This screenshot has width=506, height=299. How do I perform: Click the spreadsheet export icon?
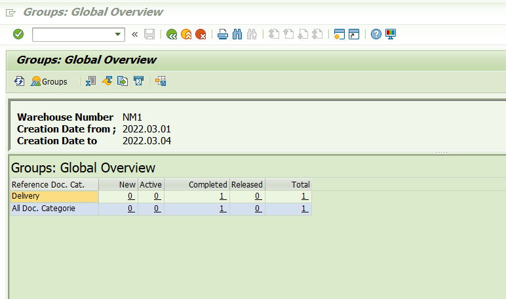point(90,81)
